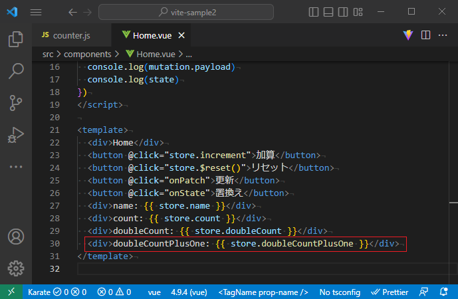Toggle the bottom panel layout icon
Screen dimensions: 458x299
click(328, 12)
